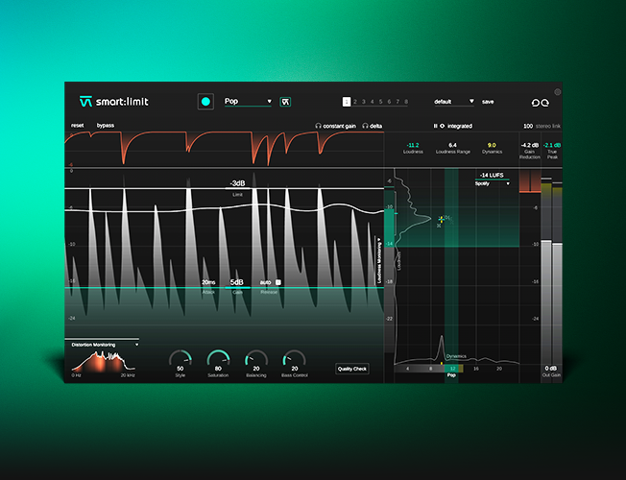Viewport: 626px width, 480px height.
Task: Click the Bass Control knob
Action: click(x=294, y=360)
